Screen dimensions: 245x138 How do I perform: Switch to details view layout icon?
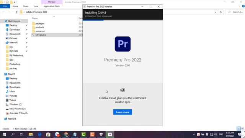point(238,129)
